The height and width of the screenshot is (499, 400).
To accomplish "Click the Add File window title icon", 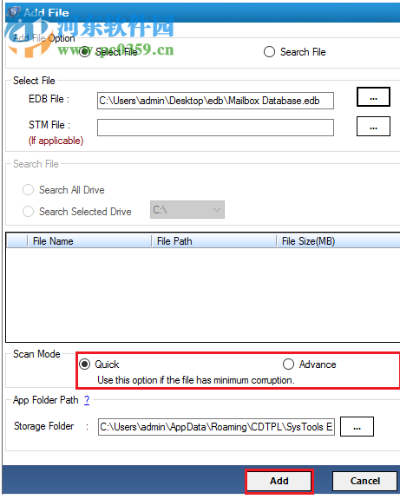I will [x=14, y=12].
